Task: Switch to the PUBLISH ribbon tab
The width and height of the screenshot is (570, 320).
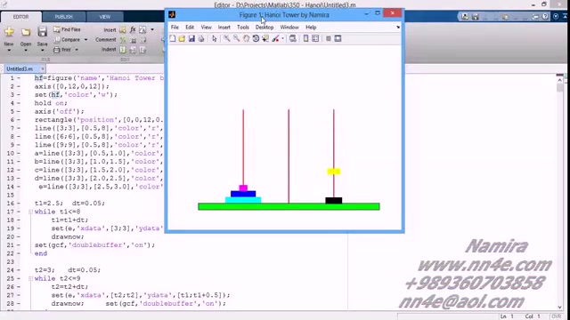Action: (64, 17)
